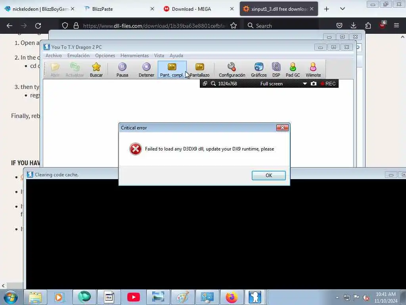Viewport: 406px width, 305px height.
Task: Open the extensions puzzle icon
Action: point(368,26)
